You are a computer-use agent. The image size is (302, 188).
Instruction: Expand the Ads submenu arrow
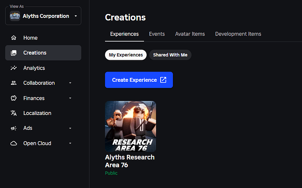click(70, 128)
